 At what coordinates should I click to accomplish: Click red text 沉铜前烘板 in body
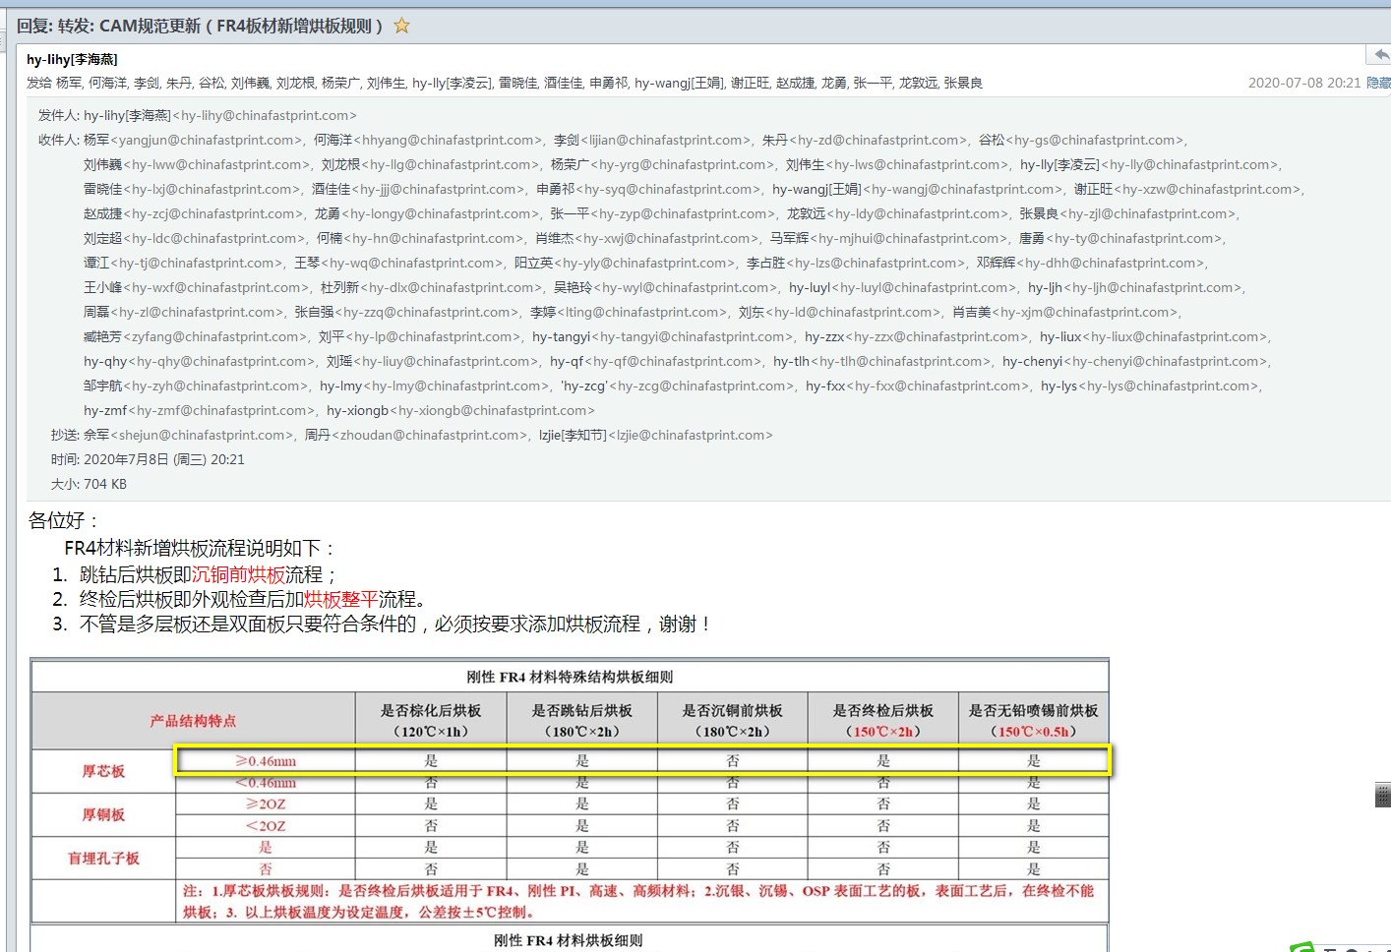click(x=238, y=575)
